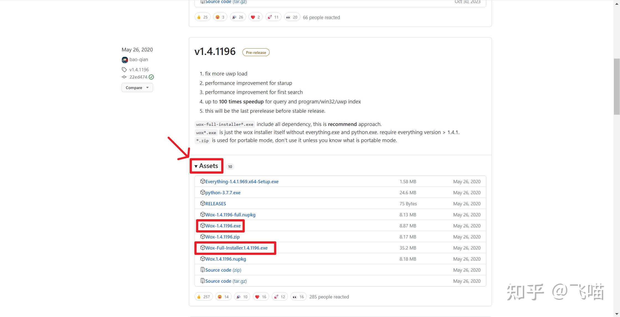Click package icon beside python-3.7.7.exe
This screenshot has width=620, height=317.
coord(202,192)
